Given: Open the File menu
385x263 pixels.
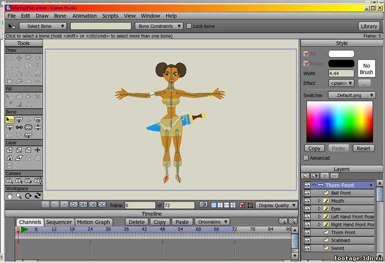Looking at the screenshot, I should [12, 16].
